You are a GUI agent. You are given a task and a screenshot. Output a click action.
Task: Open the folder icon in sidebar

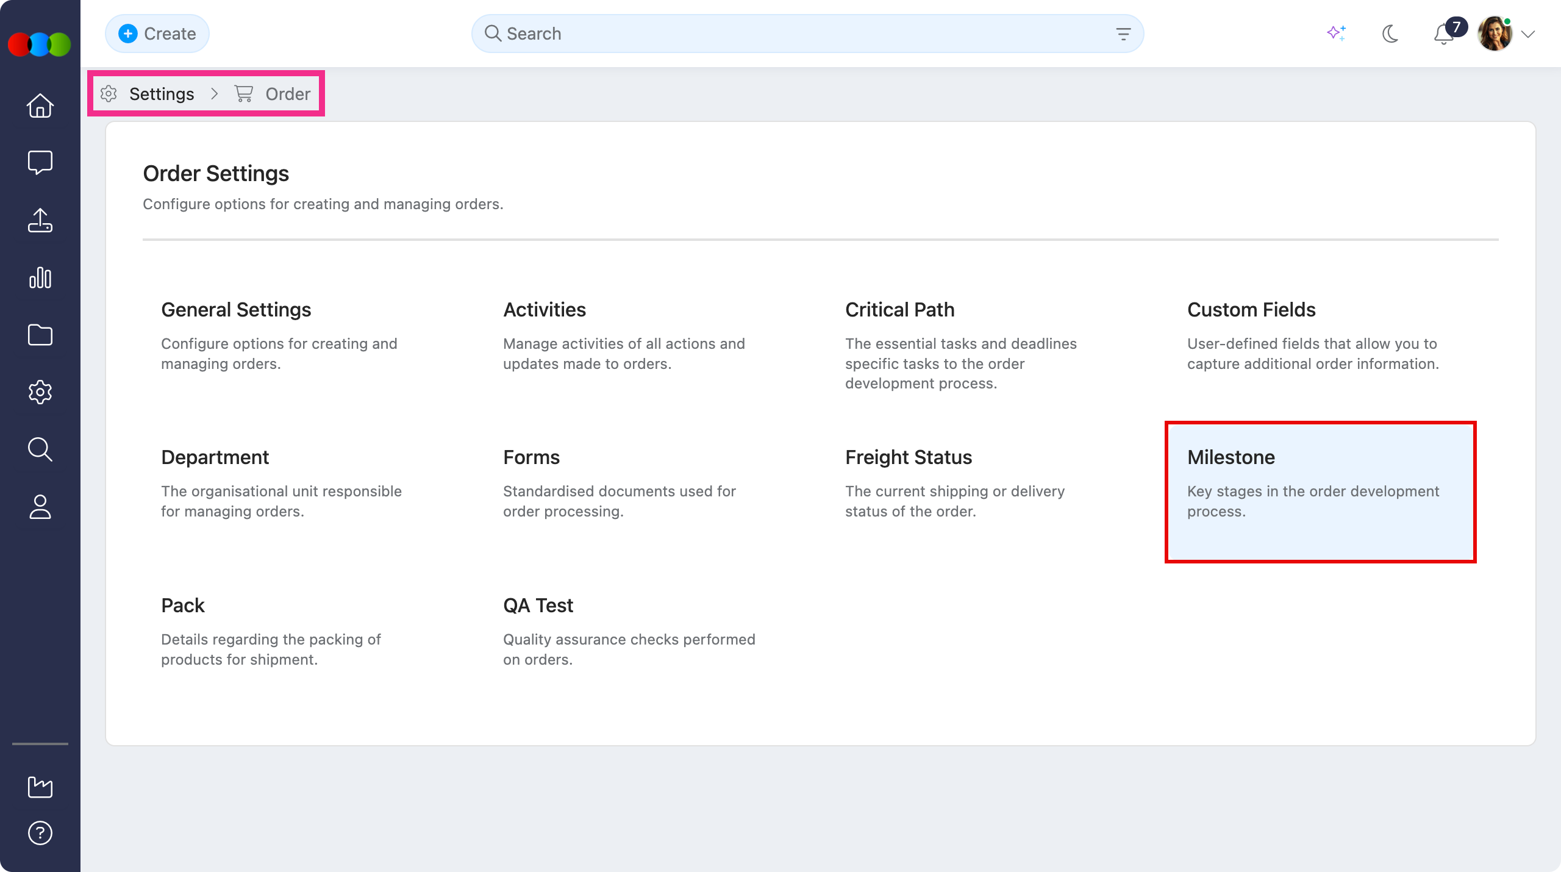click(x=40, y=335)
